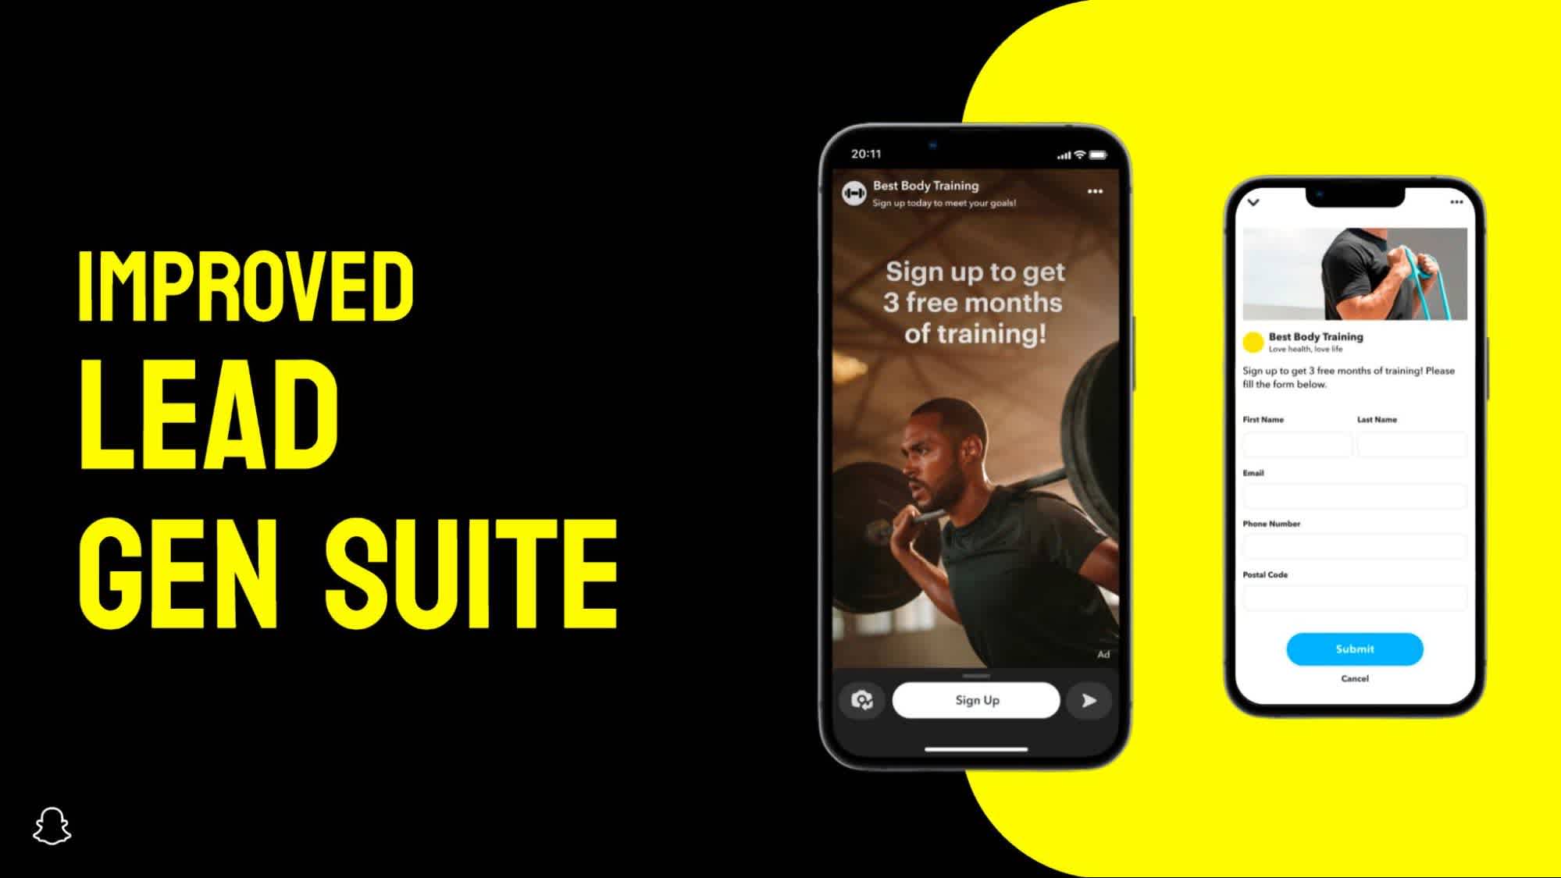The height and width of the screenshot is (878, 1561).
Task: Click the Submit button on lead form
Action: click(1354, 649)
